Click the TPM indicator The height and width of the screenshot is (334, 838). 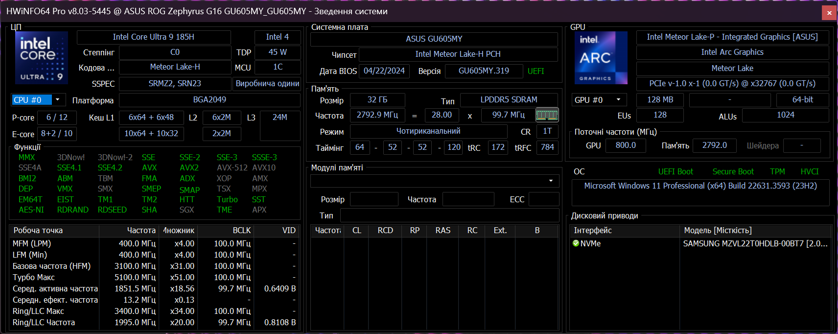click(777, 172)
